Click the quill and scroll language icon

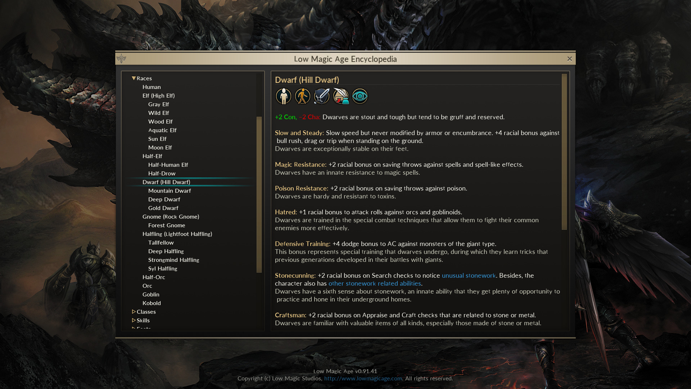tap(340, 96)
